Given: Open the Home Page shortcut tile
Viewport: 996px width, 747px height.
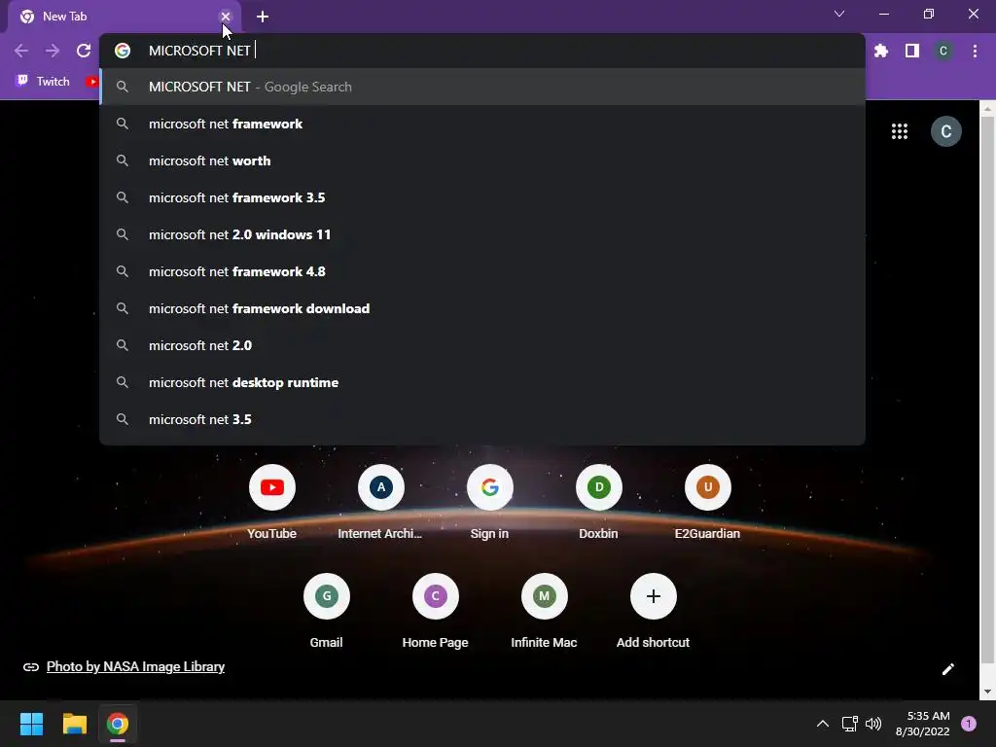Looking at the screenshot, I should 435,611.
